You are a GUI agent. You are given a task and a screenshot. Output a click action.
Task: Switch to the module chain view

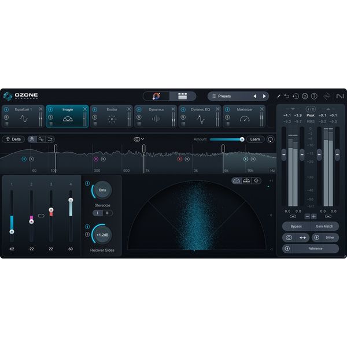(183, 96)
